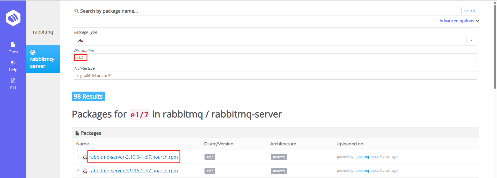
Task: Open the CLI file icon
Action: point(13,80)
